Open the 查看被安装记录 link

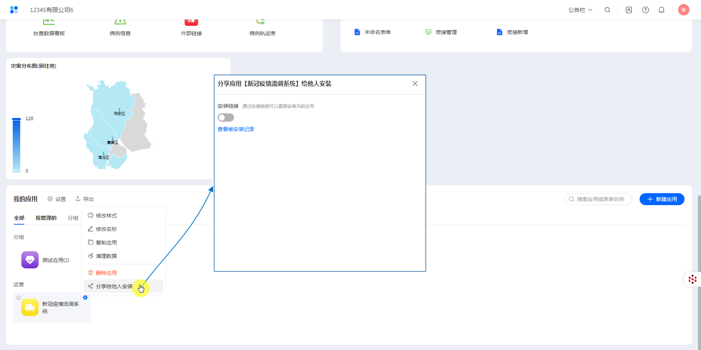point(236,129)
